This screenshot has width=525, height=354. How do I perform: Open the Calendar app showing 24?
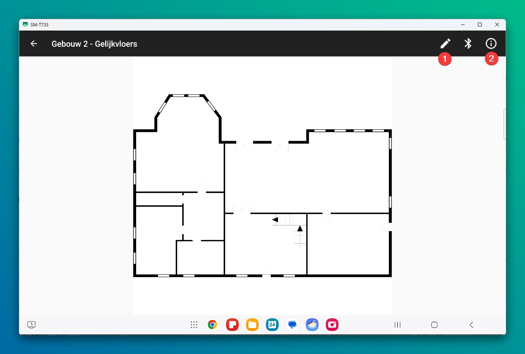[272, 325]
